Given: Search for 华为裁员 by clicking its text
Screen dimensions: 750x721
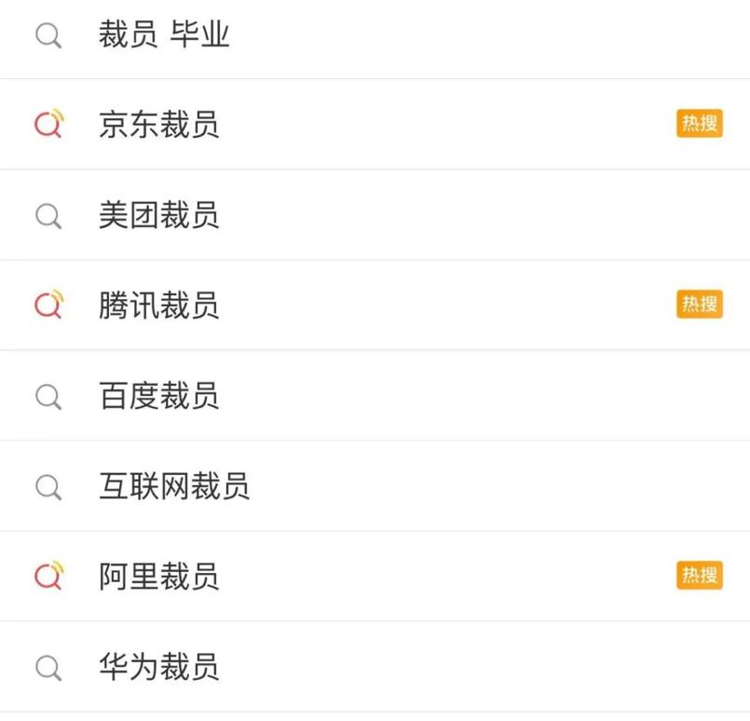Looking at the screenshot, I should [x=158, y=668].
